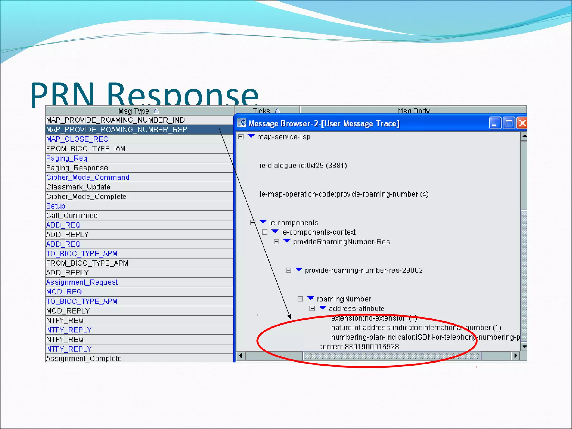Maximize the Message Browser-2 window

pos(509,123)
